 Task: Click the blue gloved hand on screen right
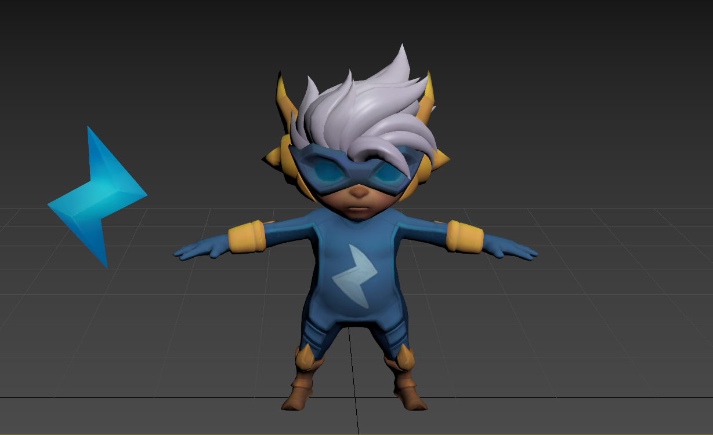click(511, 249)
